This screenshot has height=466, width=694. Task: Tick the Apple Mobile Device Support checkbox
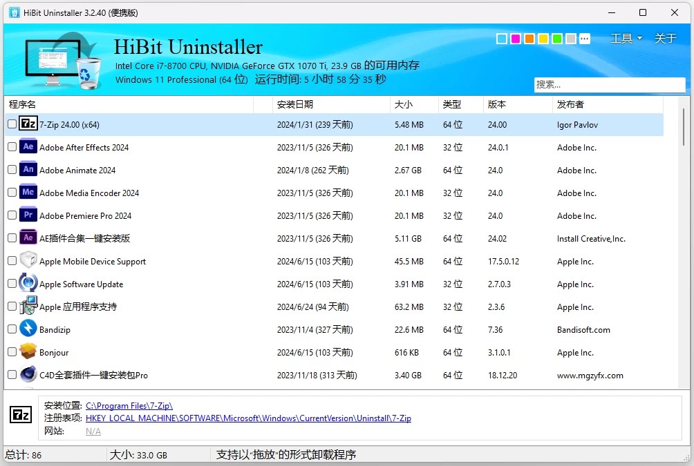click(12, 261)
